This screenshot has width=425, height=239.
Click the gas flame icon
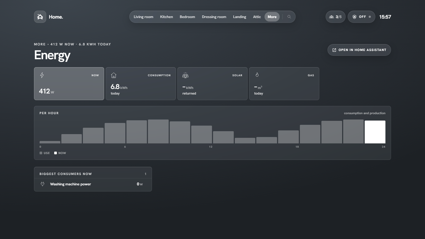click(x=257, y=75)
